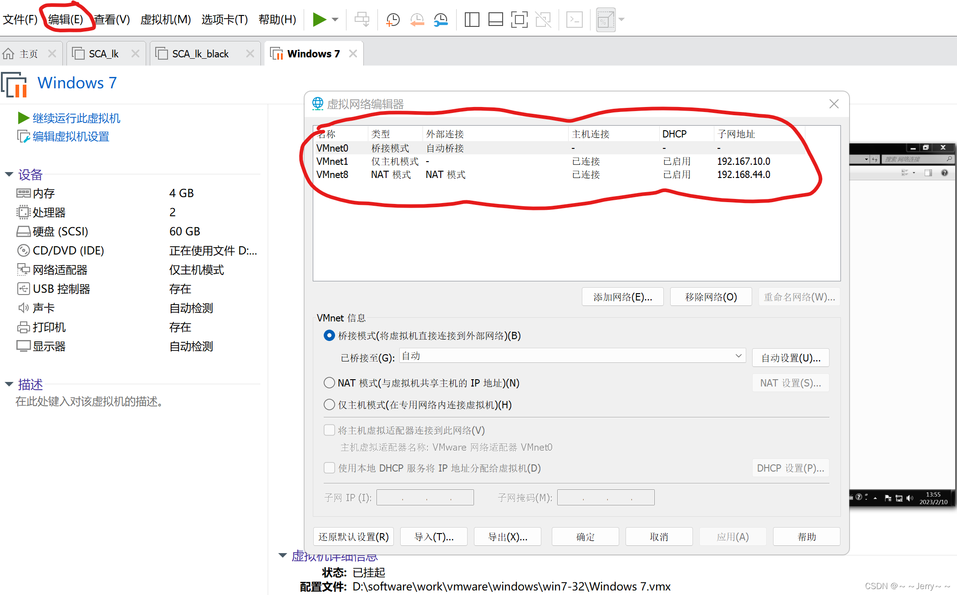Select the 桥接模式 radio button
957x595 pixels.
pyautogui.click(x=329, y=336)
